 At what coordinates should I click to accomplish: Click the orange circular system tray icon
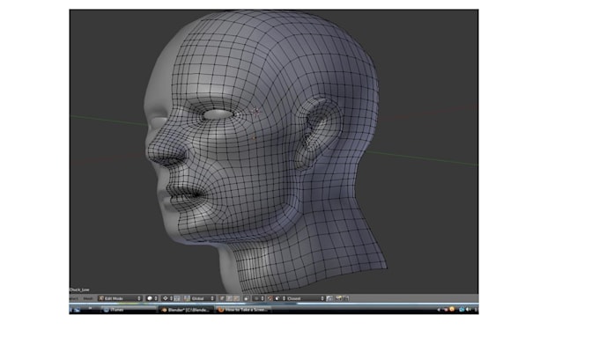coord(452,309)
